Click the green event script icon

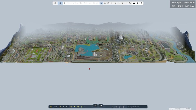coord(82,107)
